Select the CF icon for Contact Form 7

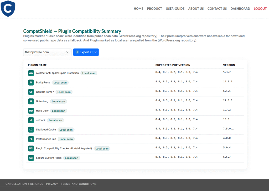[x=31, y=92]
